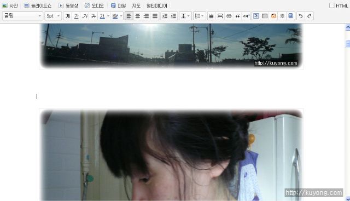Align text to the right
Image resolution: width=350 pixels, height=201 pixels.
[x=146, y=16]
